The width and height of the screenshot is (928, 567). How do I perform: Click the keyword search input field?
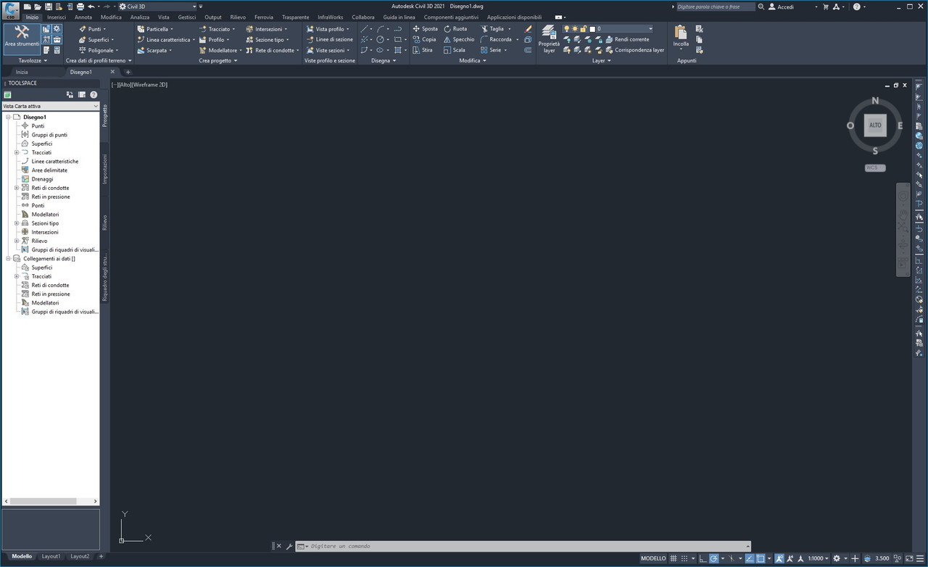(x=716, y=7)
